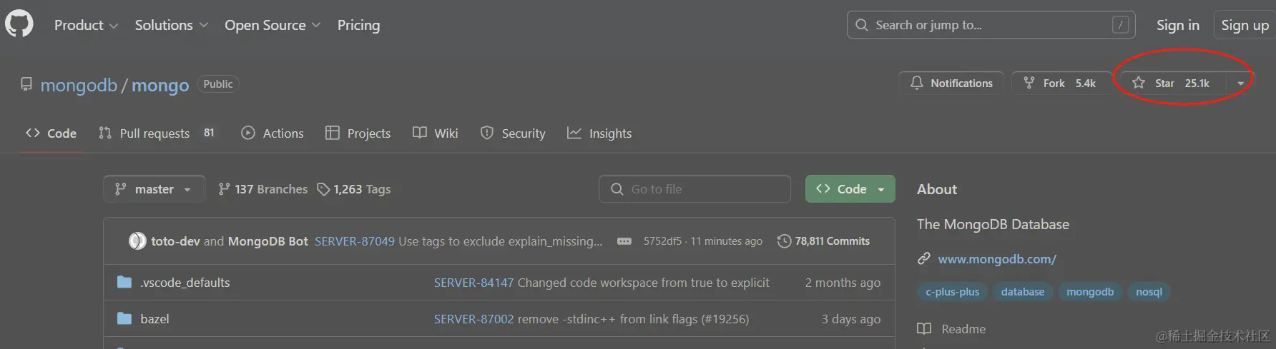Click the slash shortcut key hint

tap(1121, 25)
